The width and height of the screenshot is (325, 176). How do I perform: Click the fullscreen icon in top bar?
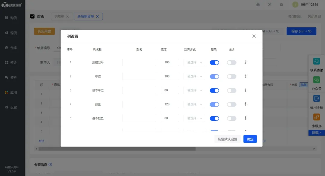[x=270, y=5]
